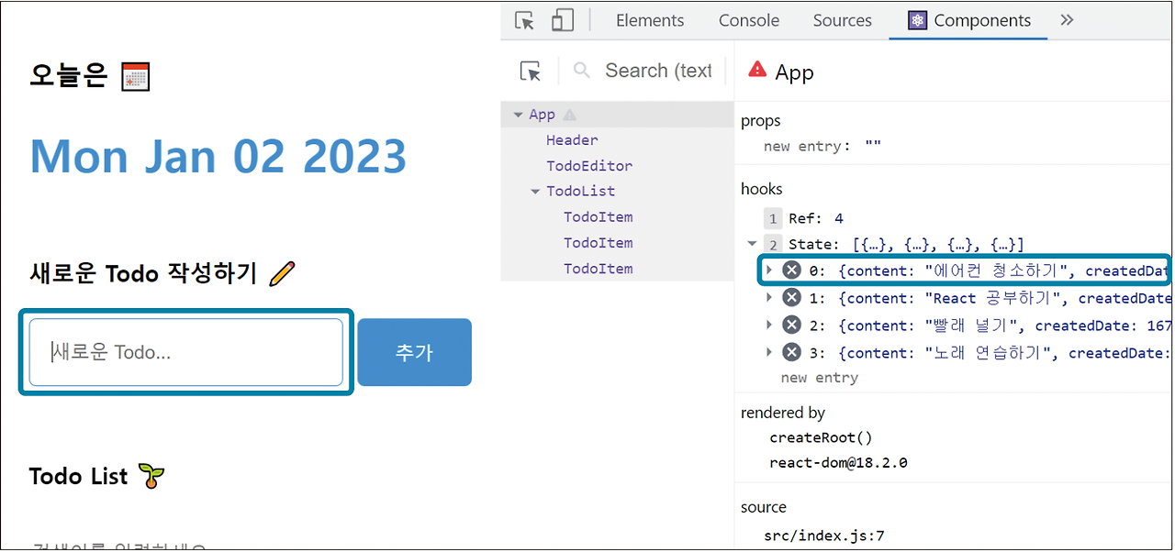Click the 오늘은 heading text

point(69,75)
